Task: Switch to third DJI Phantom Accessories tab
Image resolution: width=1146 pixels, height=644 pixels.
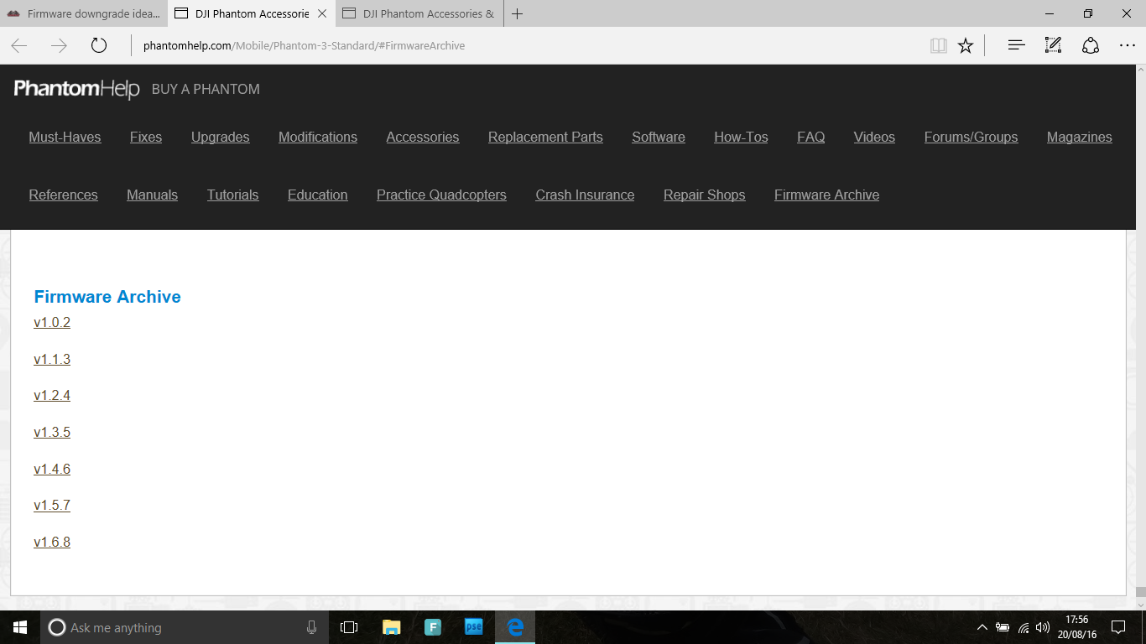Action: 419,13
